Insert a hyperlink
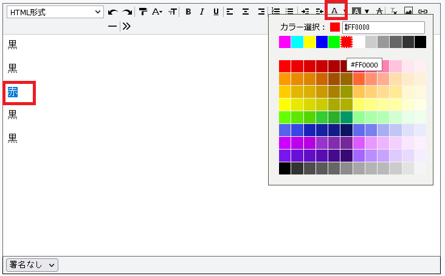 coord(423,12)
